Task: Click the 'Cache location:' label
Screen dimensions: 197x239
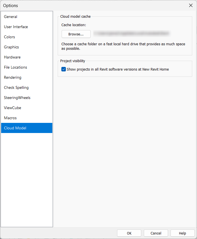Action: coord(74,25)
